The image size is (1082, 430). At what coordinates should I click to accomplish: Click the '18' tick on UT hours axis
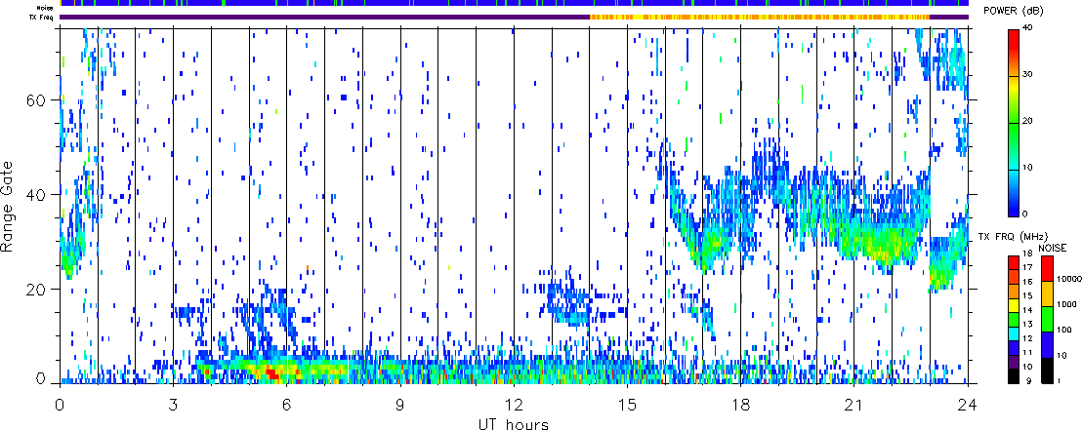[x=740, y=405]
